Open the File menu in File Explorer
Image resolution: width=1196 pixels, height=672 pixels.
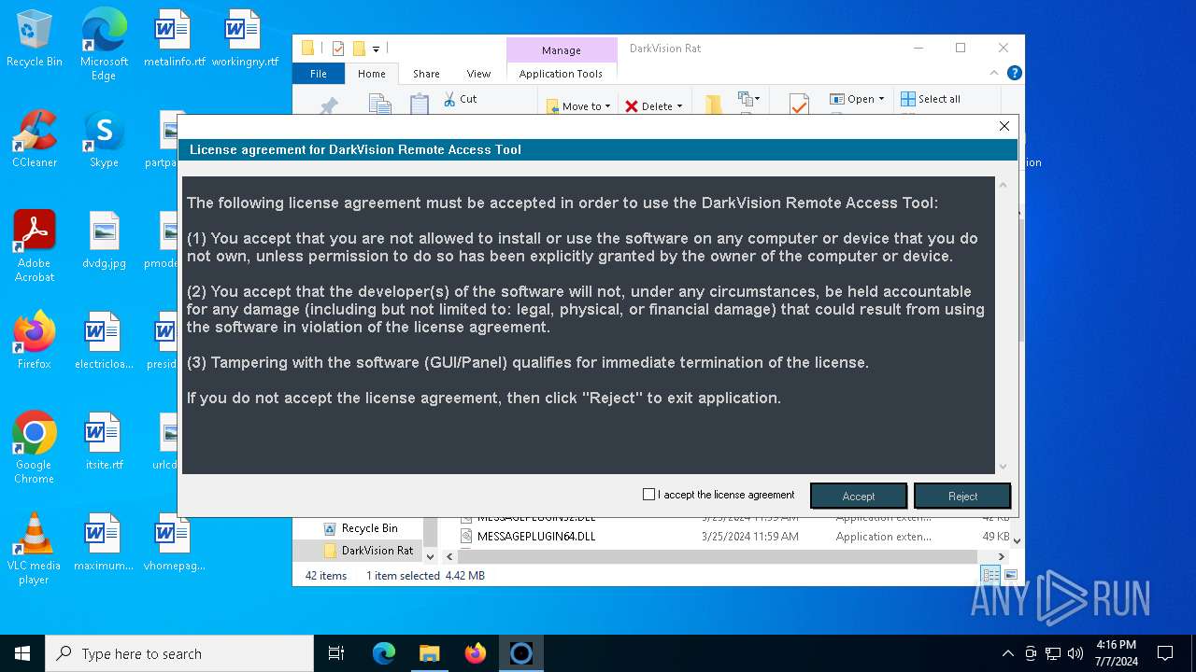(x=319, y=74)
